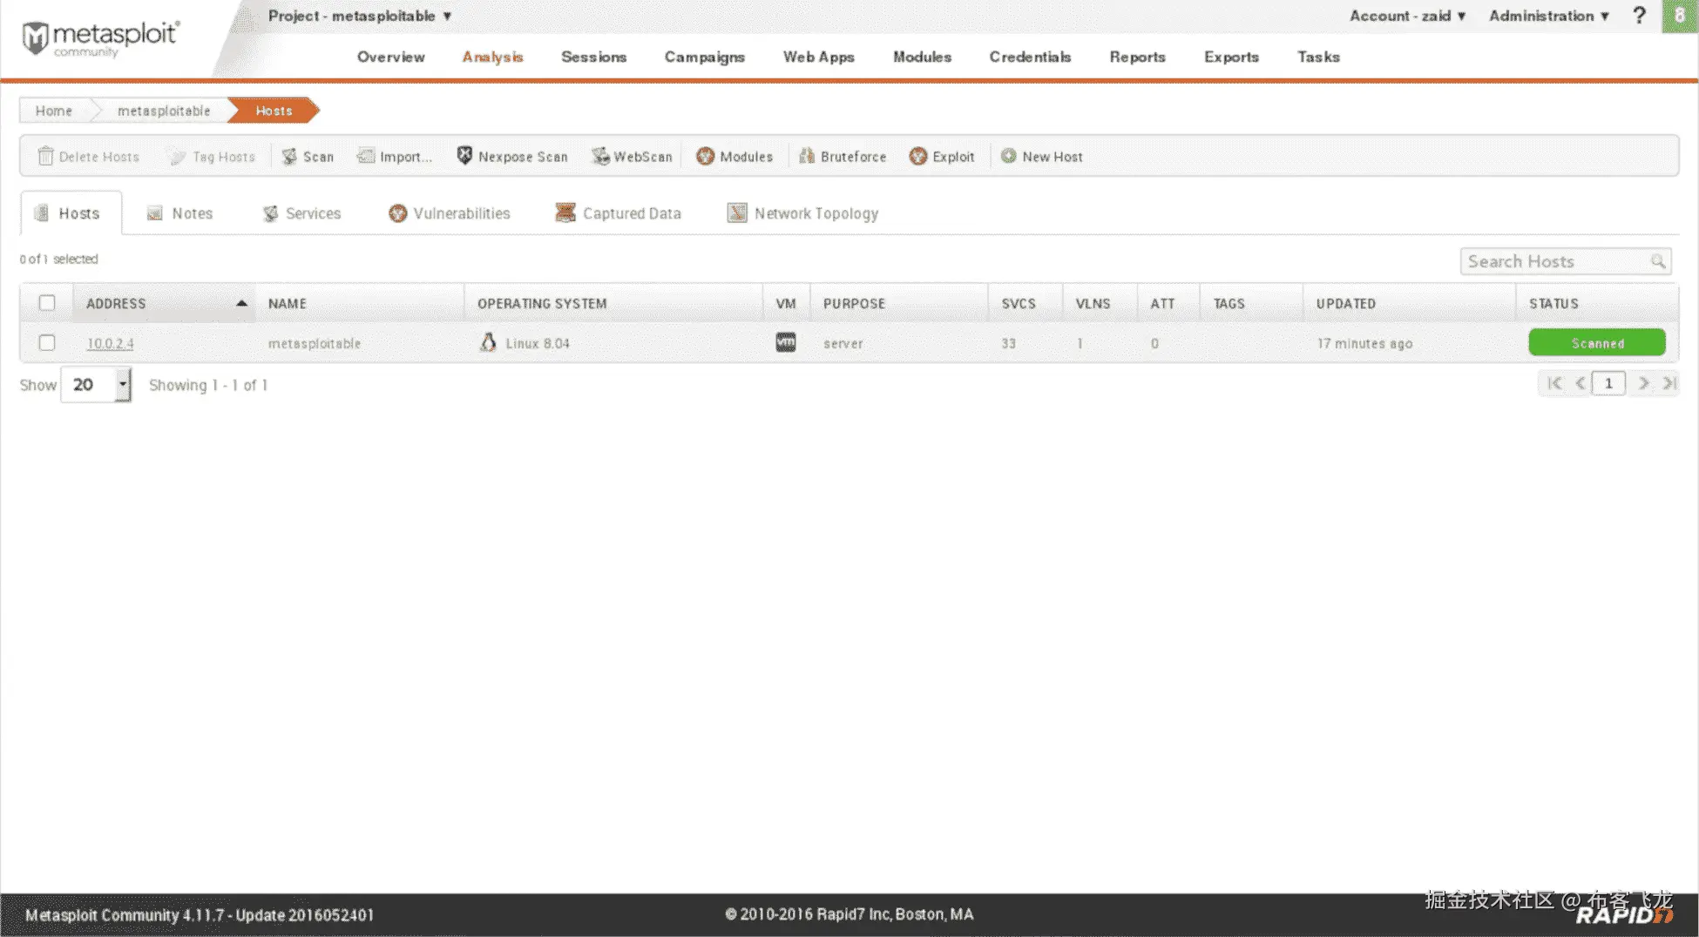Click the Delete Hosts trash icon
The width and height of the screenshot is (1699, 937).
coord(45,156)
